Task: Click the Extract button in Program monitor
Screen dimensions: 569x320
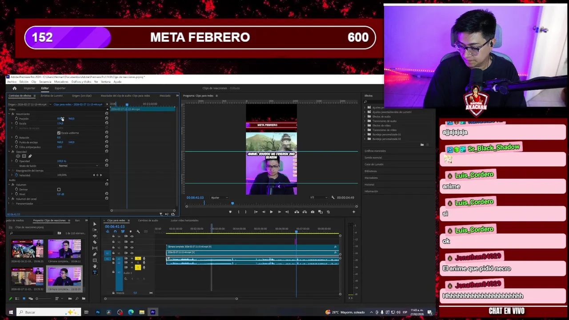Action: [305, 212]
